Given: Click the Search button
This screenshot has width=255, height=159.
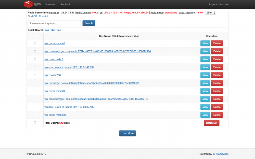Looking at the screenshot, I should (x=89, y=23).
